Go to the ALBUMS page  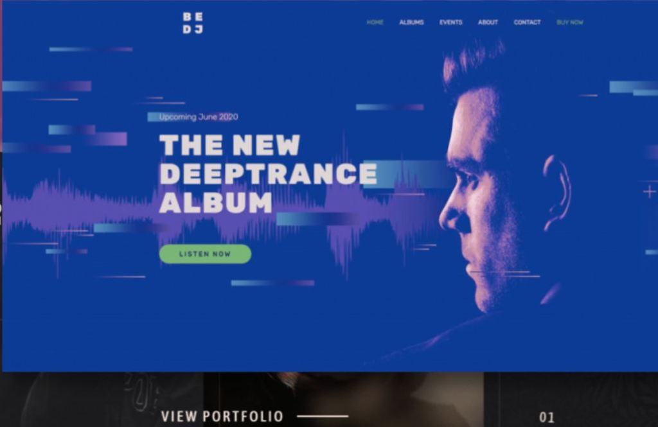point(411,22)
